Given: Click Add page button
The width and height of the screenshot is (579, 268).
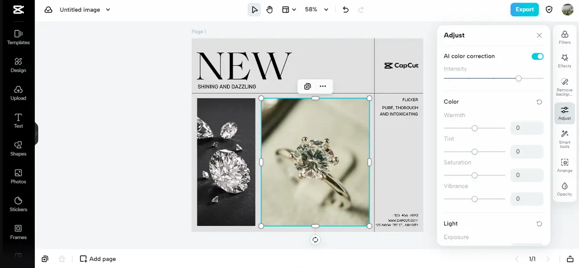Looking at the screenshot, I should coord(98,259).
